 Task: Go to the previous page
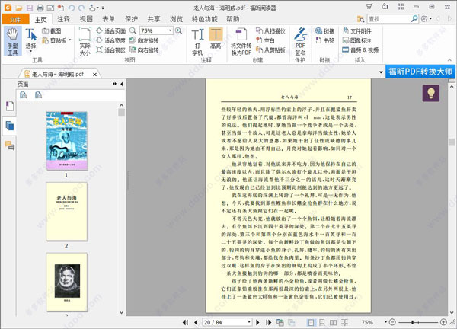pos(196,322)
